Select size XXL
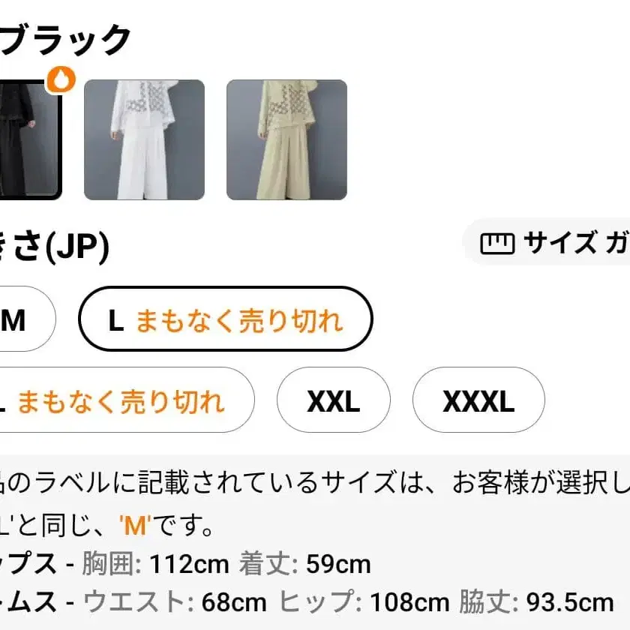Screen dimensions: 630x630 pyautogui.click(x=334, y=400)
